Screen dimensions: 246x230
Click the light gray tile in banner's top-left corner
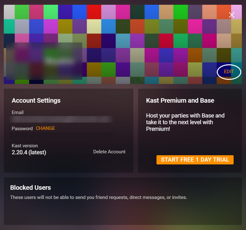click(x=9, y=12)
